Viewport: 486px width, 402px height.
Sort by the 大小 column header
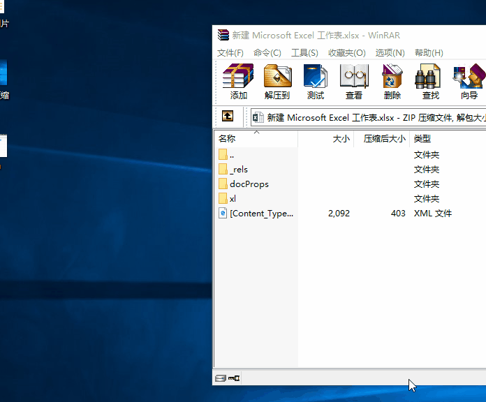326,139
